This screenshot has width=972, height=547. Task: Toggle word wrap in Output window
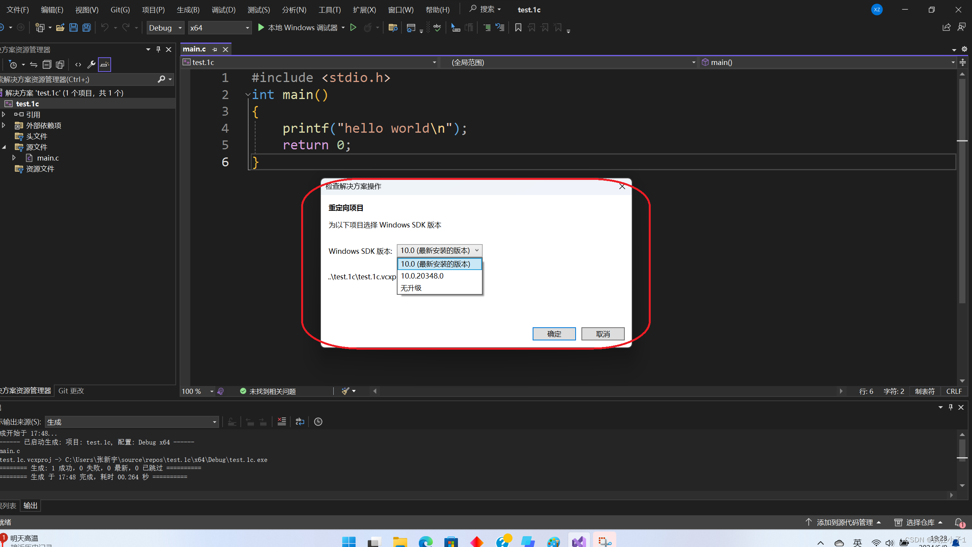click(x=300, y=422)
